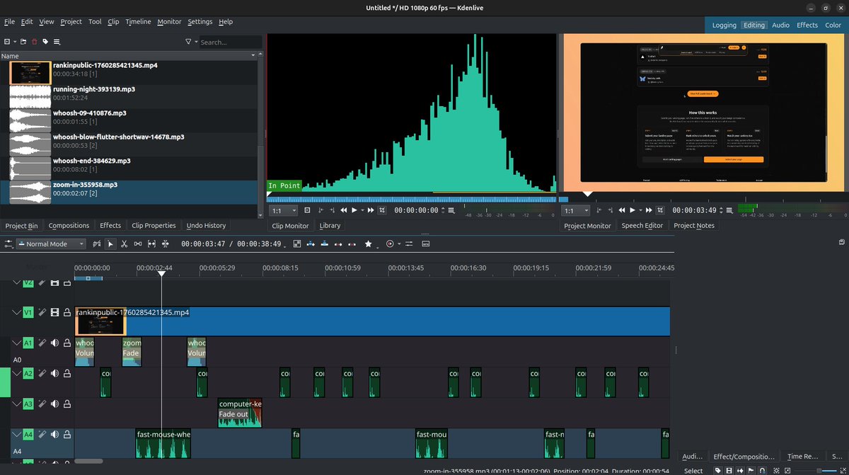This screenshot has width=849, height=475.
Task: Open project monitor 1:1 zoom dropdown
Action: (x=575, y=210)
